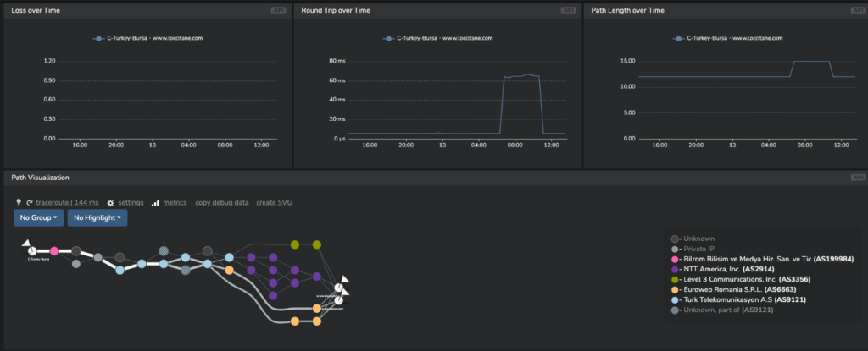
Task: Click the Private IP legend swatch
Action: click(675, 249)
